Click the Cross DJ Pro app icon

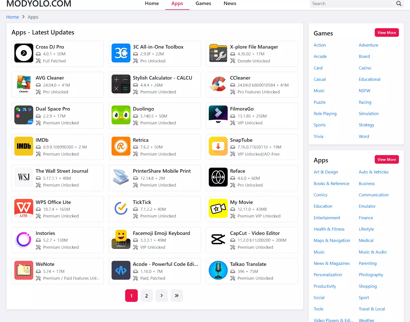tap(24, 53)
